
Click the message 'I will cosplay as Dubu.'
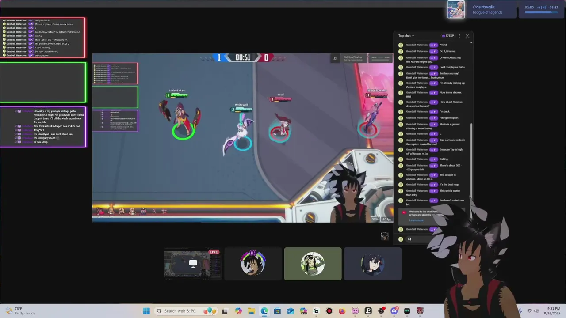452,67
